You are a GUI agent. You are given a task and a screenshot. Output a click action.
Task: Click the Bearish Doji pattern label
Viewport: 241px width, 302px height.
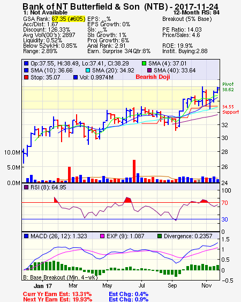pyautogui.click(x=153, y=77)
